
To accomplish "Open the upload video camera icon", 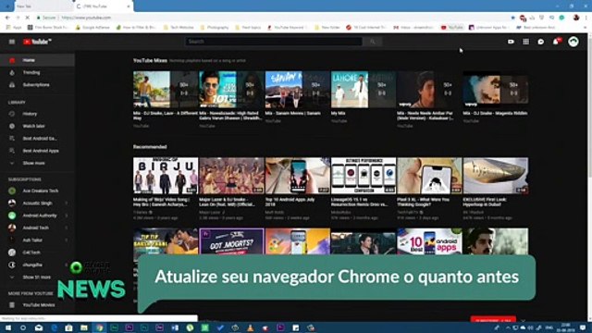I will tap(511, 42).
